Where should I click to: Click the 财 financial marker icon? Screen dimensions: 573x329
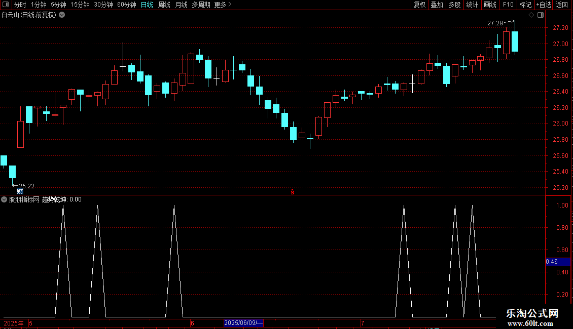click(x=20, y=191)
